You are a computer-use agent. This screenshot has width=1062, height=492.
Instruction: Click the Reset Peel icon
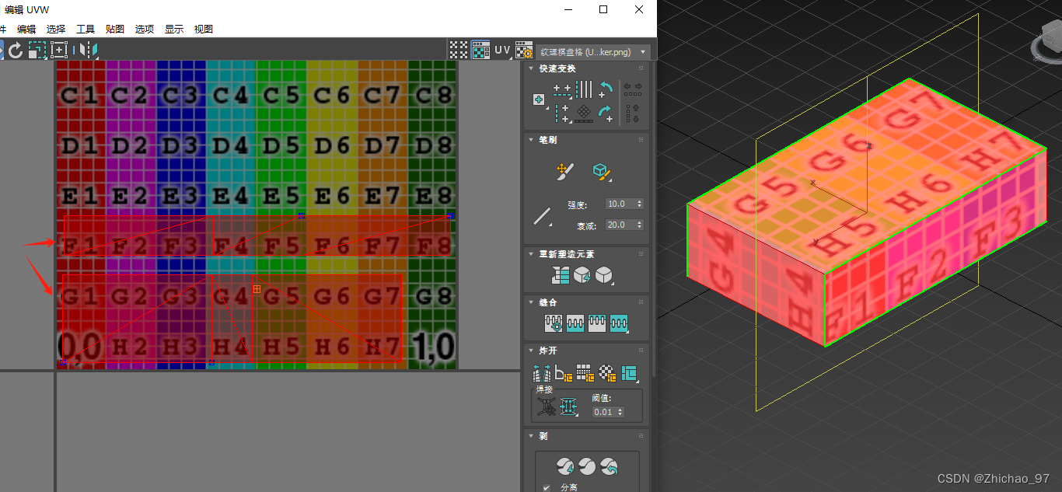pyautogui.click(x=609, y=466)
